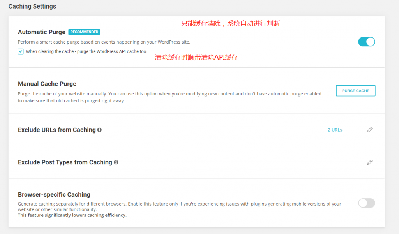Enable the Browser-specific Caching switch

pyautogui.click(x=366, y=203)
